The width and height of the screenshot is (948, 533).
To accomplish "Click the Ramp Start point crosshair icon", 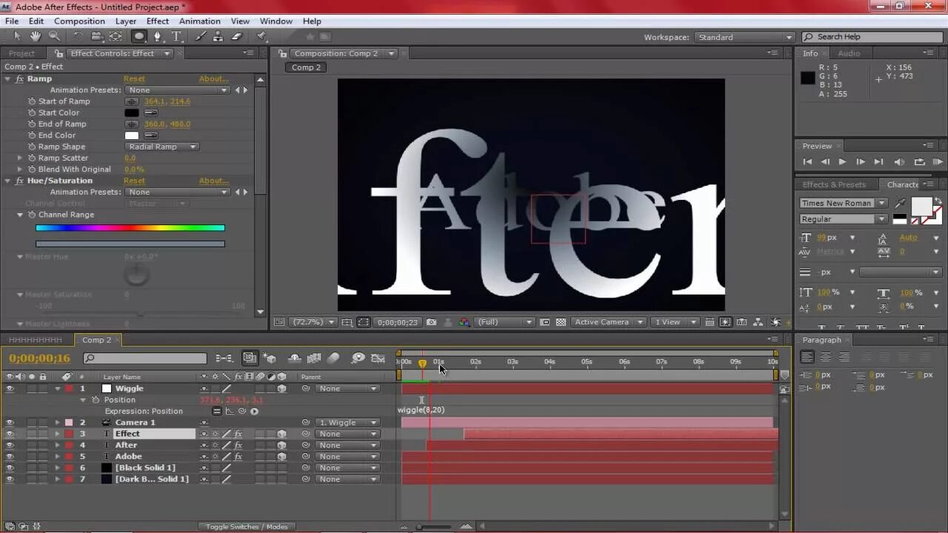I will (132, 101).
